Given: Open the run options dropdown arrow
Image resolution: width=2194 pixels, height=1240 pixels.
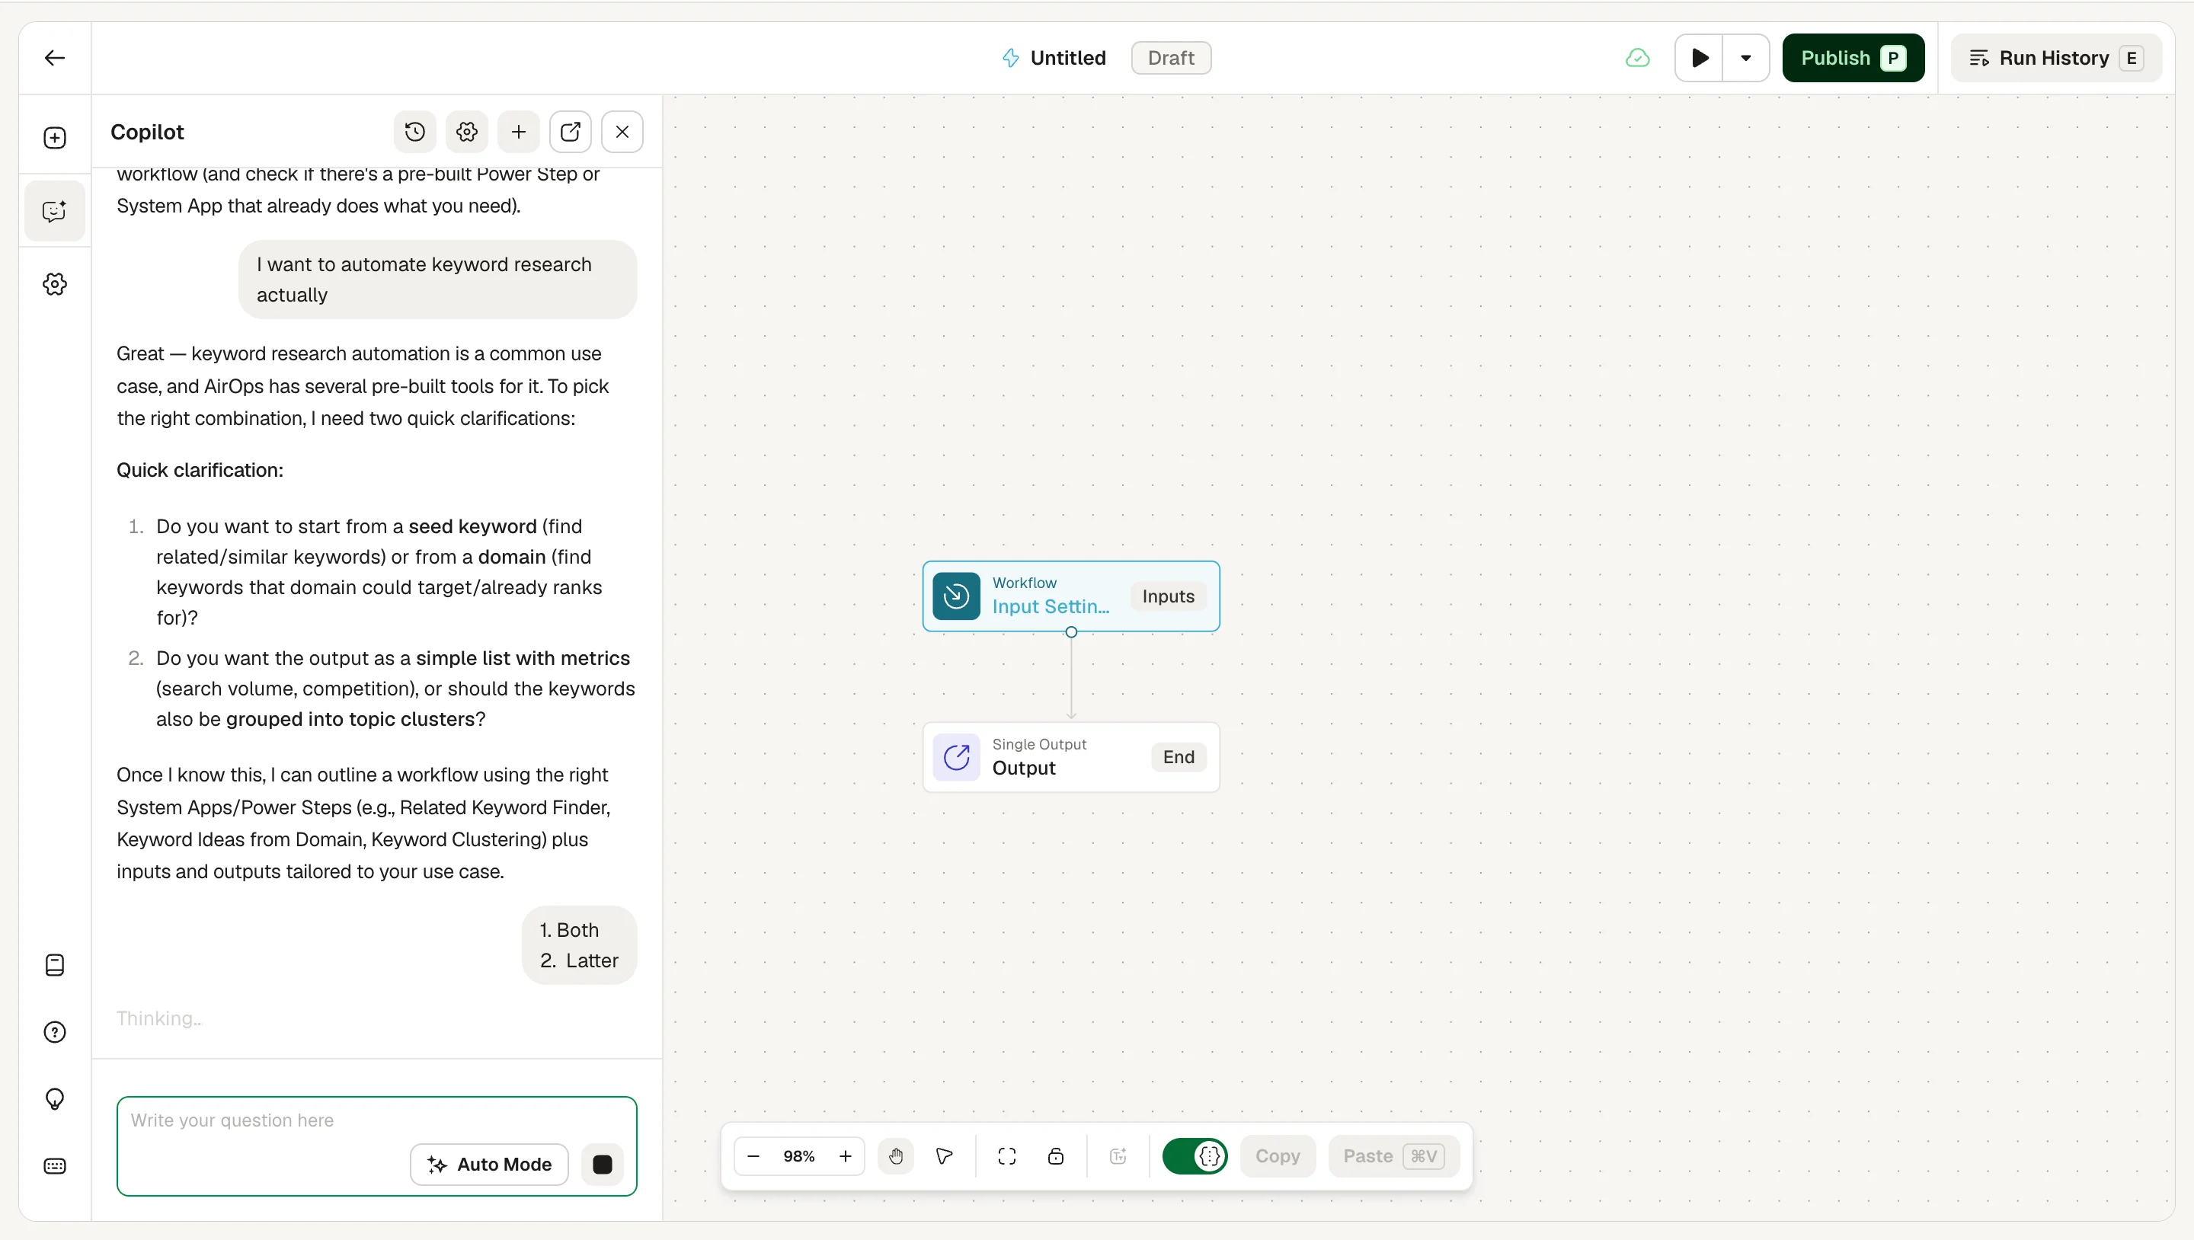Looking at the screenshot, I should coord(1746,58).
